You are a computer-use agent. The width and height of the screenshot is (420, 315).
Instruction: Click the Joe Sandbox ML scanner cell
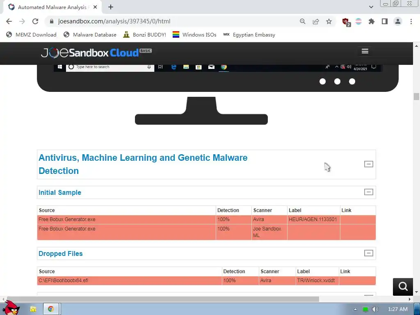[269, 232]
